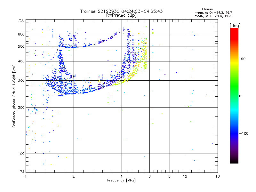Click the y-axis tick label "500"

click(21, 46)
